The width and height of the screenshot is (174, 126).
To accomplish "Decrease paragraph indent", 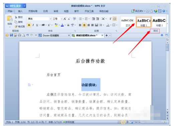I will point(93,19).
